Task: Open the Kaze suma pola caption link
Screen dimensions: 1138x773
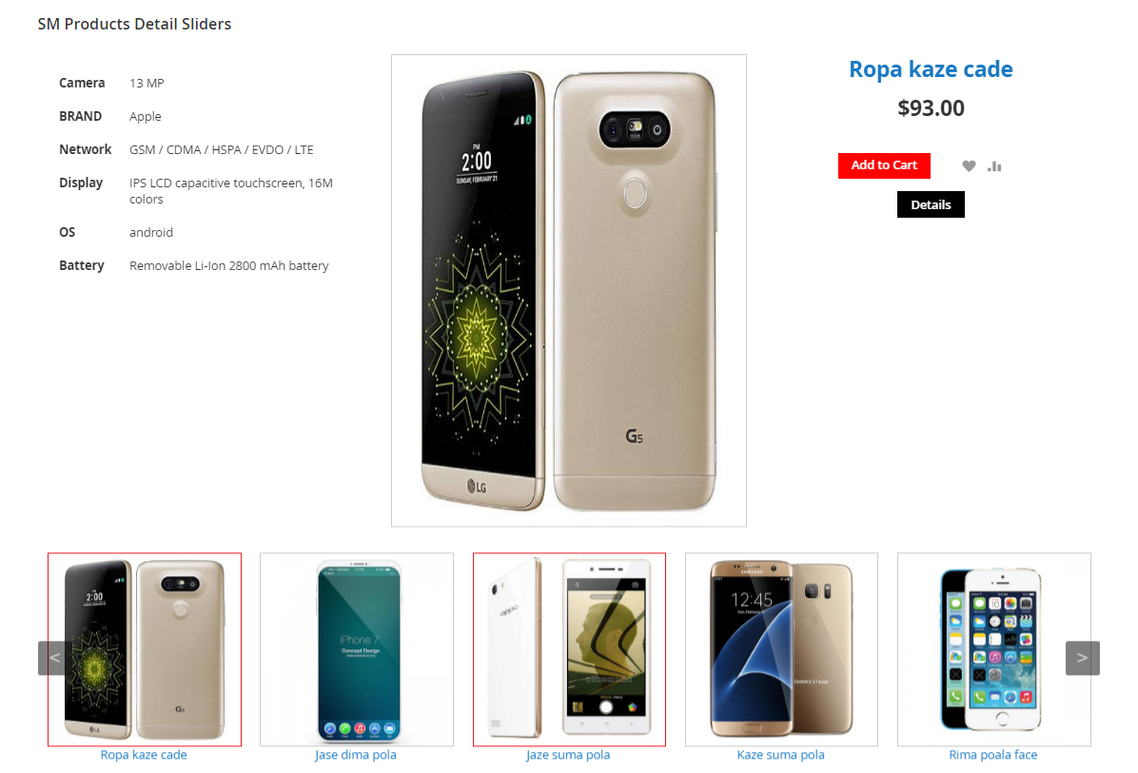Action: (x=781, y=755)
